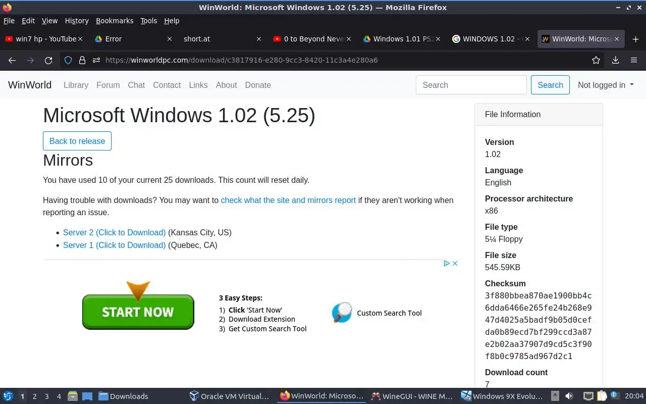646x404 pixels.
Task: Open the Bookmarks menu
Action: [115, 21]
